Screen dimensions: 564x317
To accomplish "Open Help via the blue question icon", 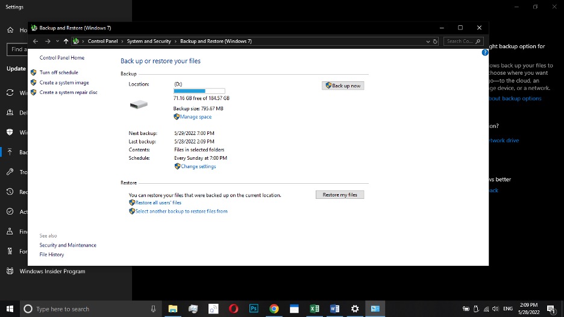I will (485, 52).
